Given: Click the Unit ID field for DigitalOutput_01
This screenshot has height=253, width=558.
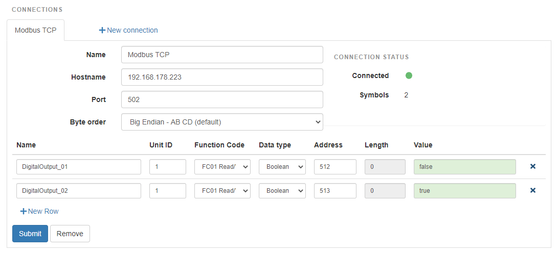Looking at the screenshot, I should [167, 166].
